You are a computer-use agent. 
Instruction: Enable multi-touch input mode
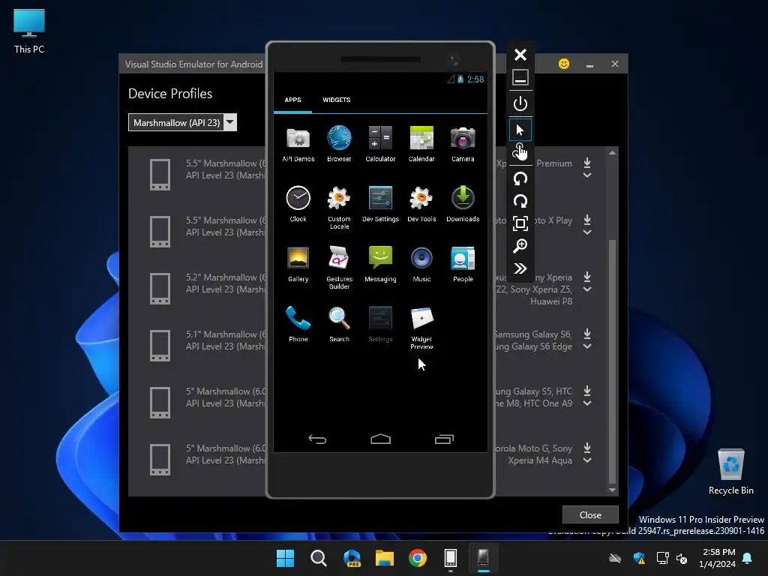(x=520, y=152)
